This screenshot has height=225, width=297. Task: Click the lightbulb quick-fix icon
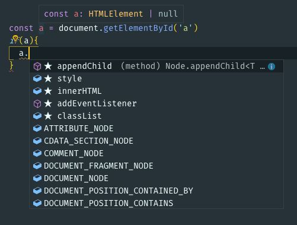[x=15, y=39]
